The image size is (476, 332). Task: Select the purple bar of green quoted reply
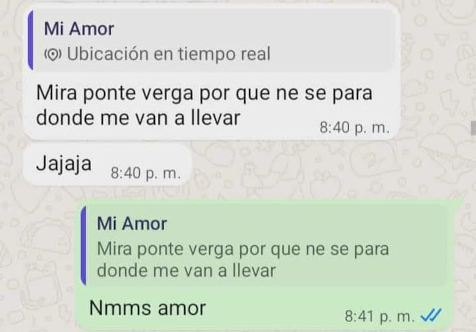point(83,245)
